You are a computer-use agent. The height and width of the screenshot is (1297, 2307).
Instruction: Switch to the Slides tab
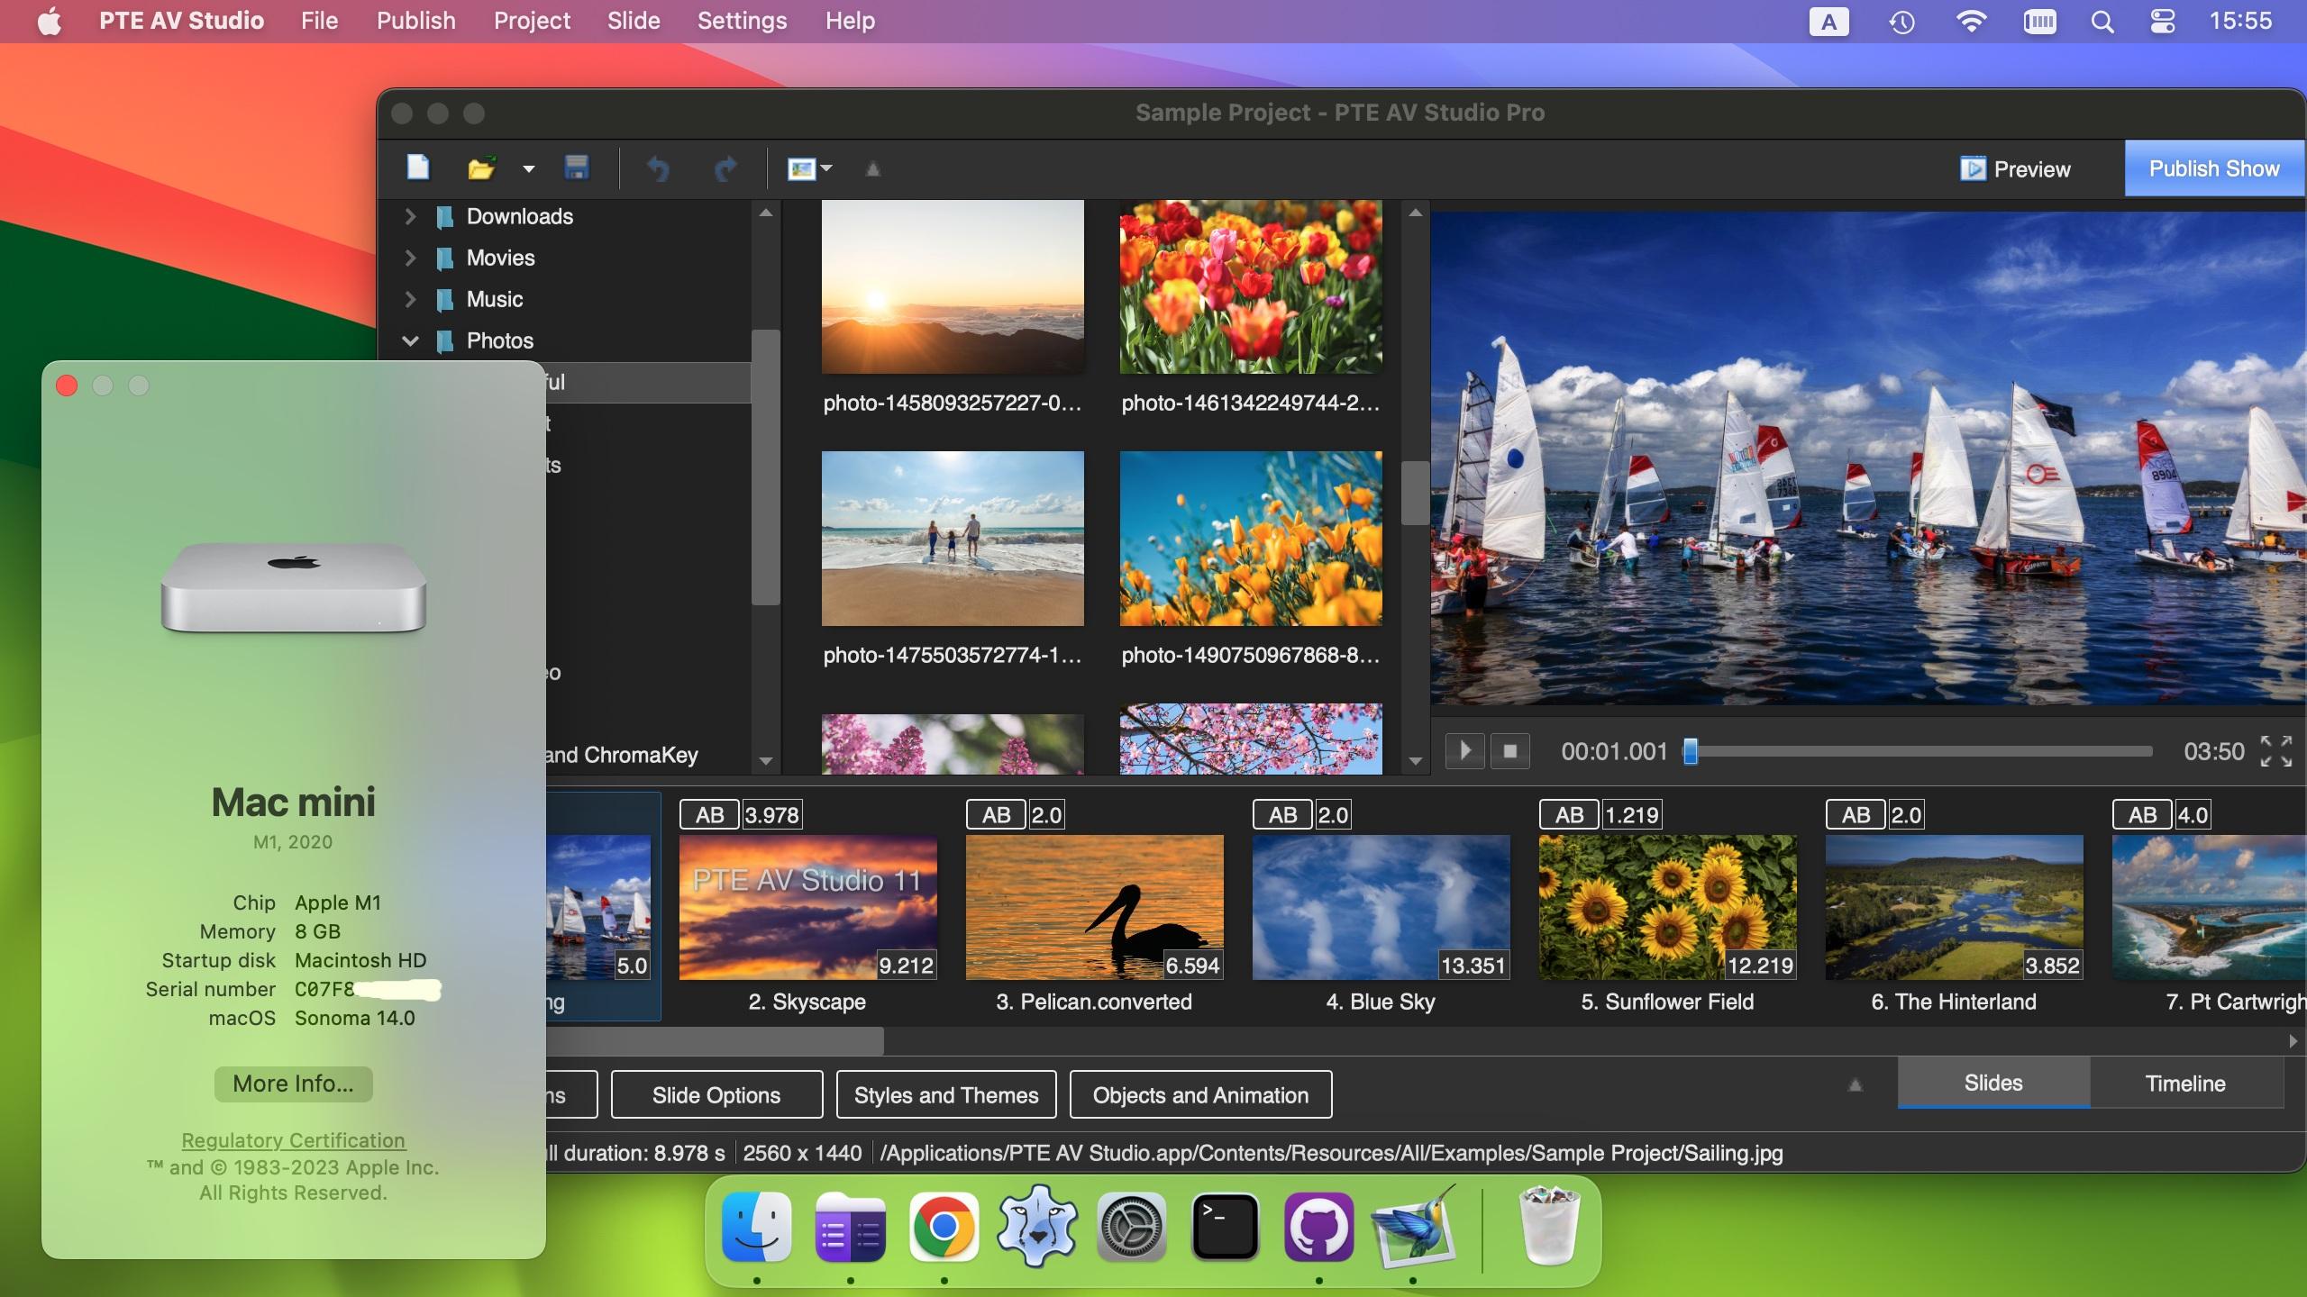coord(1993,1083)
